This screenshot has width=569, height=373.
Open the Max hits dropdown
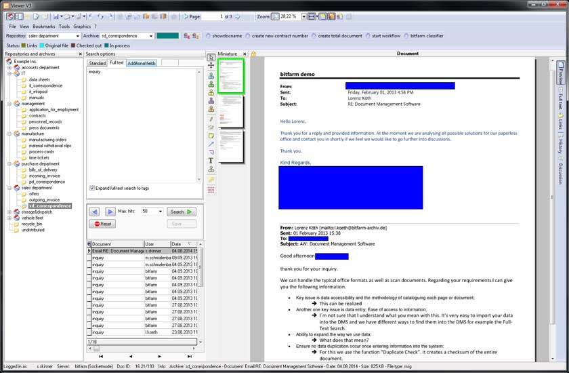click(x=161, y=212)
